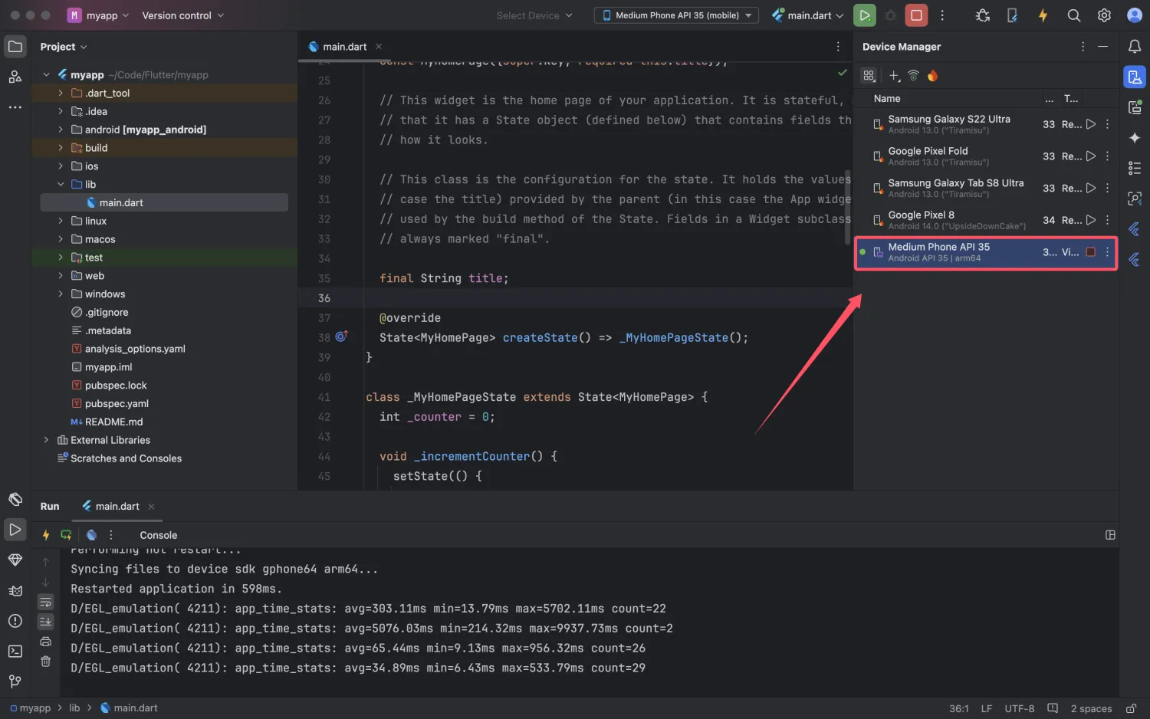
Task: Open the Search Everywhere magnifier icon
Action: 1073,15
